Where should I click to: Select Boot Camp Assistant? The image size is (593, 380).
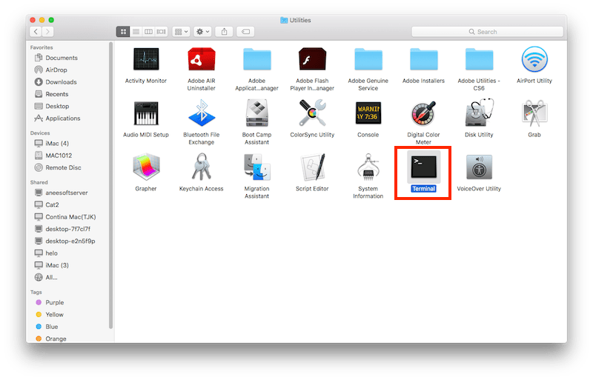[256, 113]
